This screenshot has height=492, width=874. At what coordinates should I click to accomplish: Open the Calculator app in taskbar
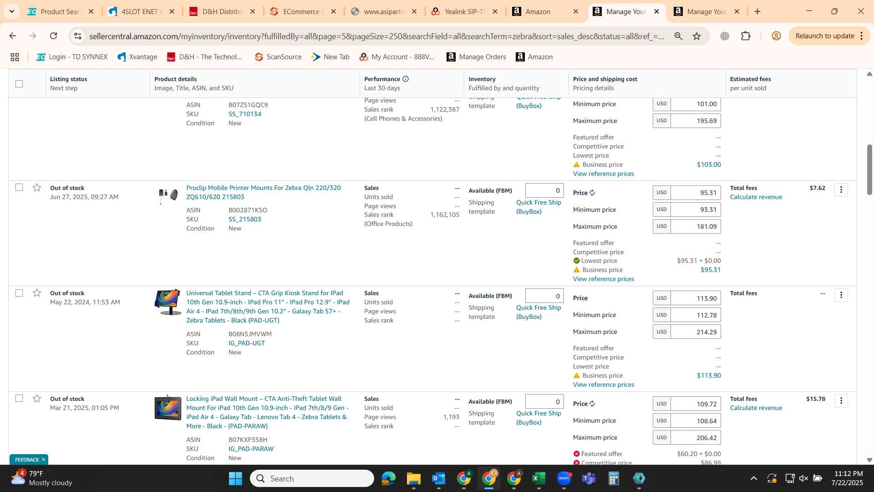[x=614, y=478]
